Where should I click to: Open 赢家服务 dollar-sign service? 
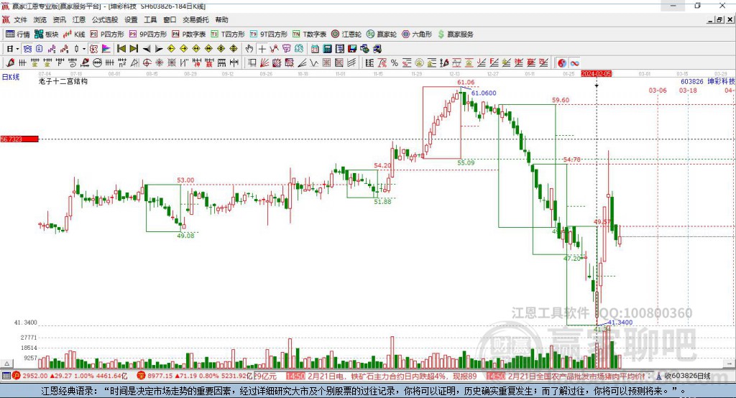click(455, 34)
